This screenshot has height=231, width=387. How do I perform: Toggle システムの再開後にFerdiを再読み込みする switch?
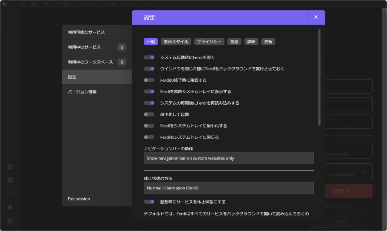click(x=149, y=103)
